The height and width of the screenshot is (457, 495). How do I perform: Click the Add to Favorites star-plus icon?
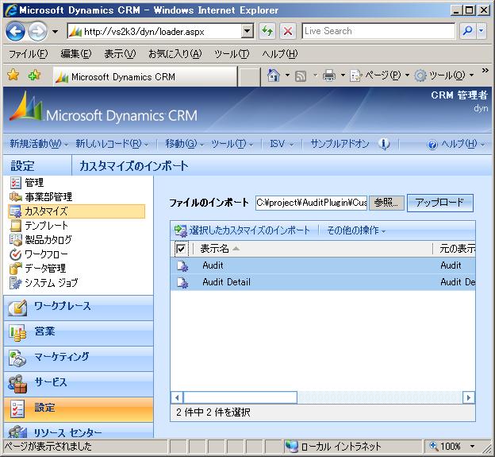point(34,76)
